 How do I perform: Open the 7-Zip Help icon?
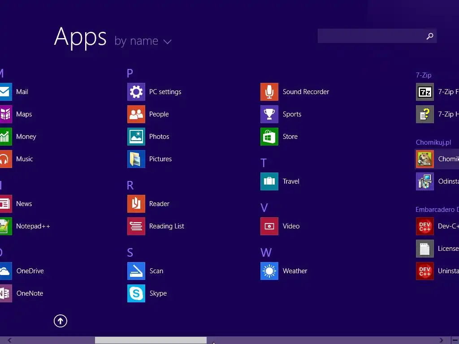coord(425,114)
